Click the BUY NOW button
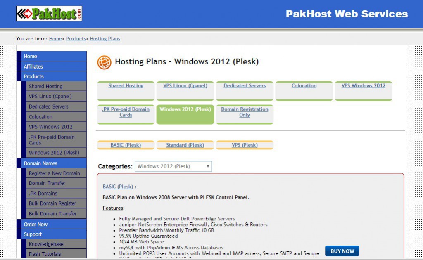423x260 pixels. click(342, 251)
